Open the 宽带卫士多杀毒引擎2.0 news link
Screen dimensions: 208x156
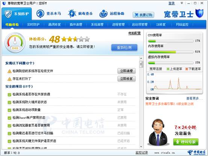(169, 104)
